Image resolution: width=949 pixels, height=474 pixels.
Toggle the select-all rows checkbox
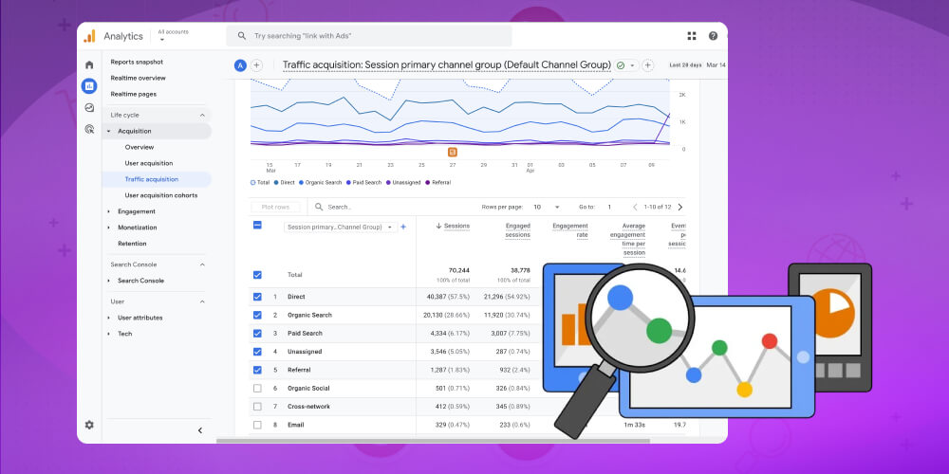[257, 225]
